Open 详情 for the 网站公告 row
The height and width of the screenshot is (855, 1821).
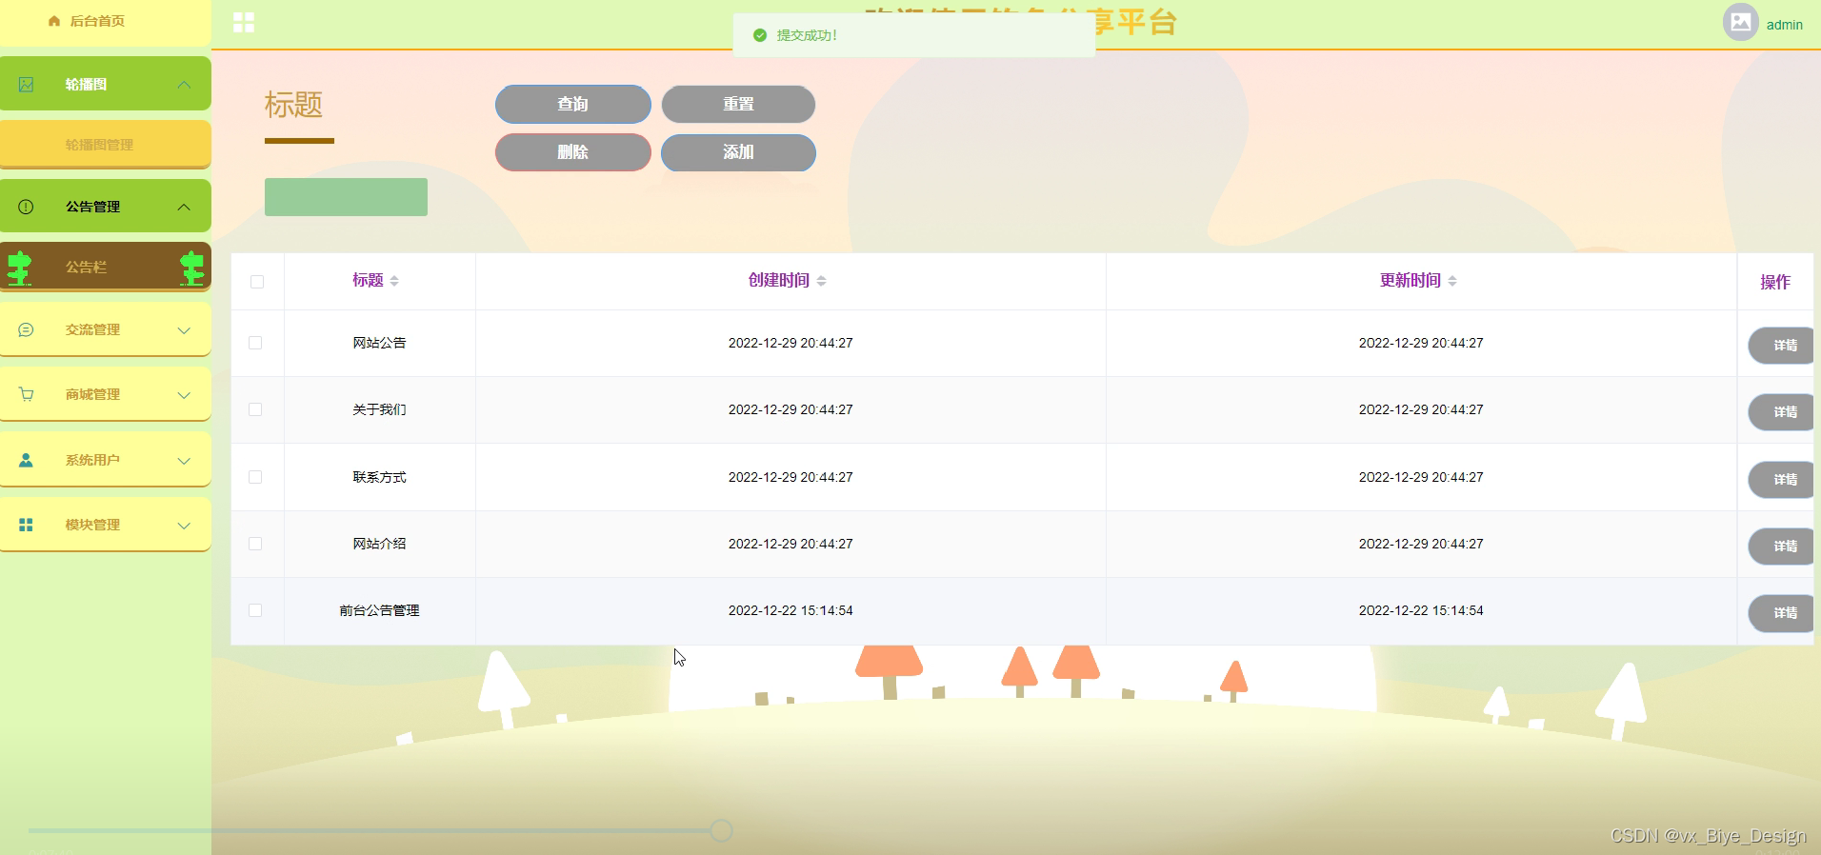coord(1781,346)
